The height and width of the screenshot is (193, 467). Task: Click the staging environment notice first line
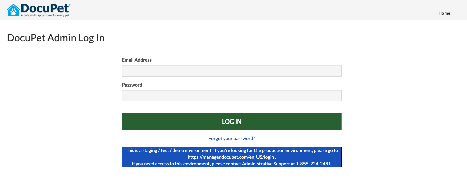click(232, 150)
